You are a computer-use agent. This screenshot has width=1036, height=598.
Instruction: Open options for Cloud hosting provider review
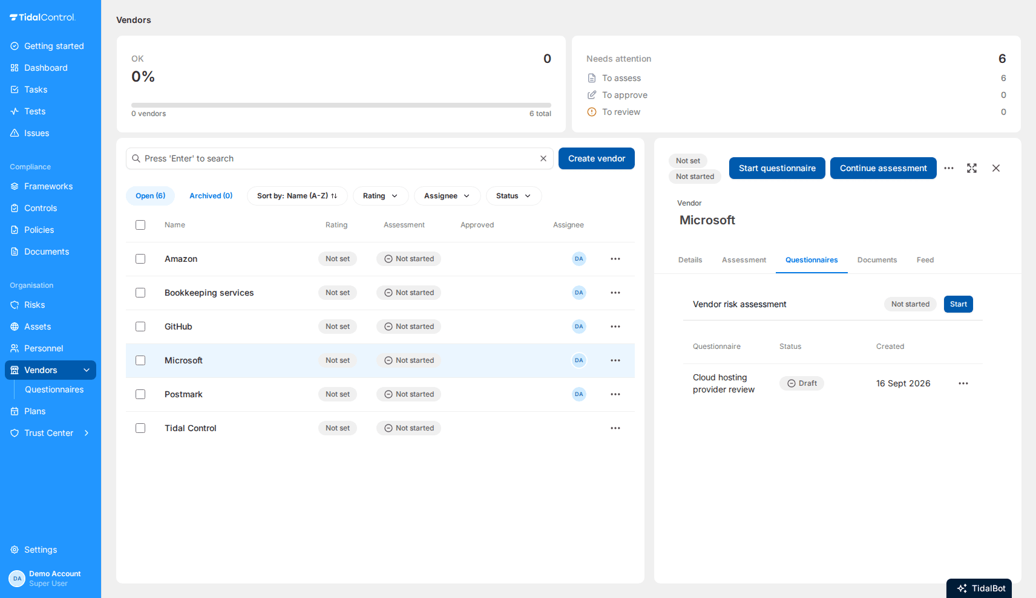click(963, 383)
